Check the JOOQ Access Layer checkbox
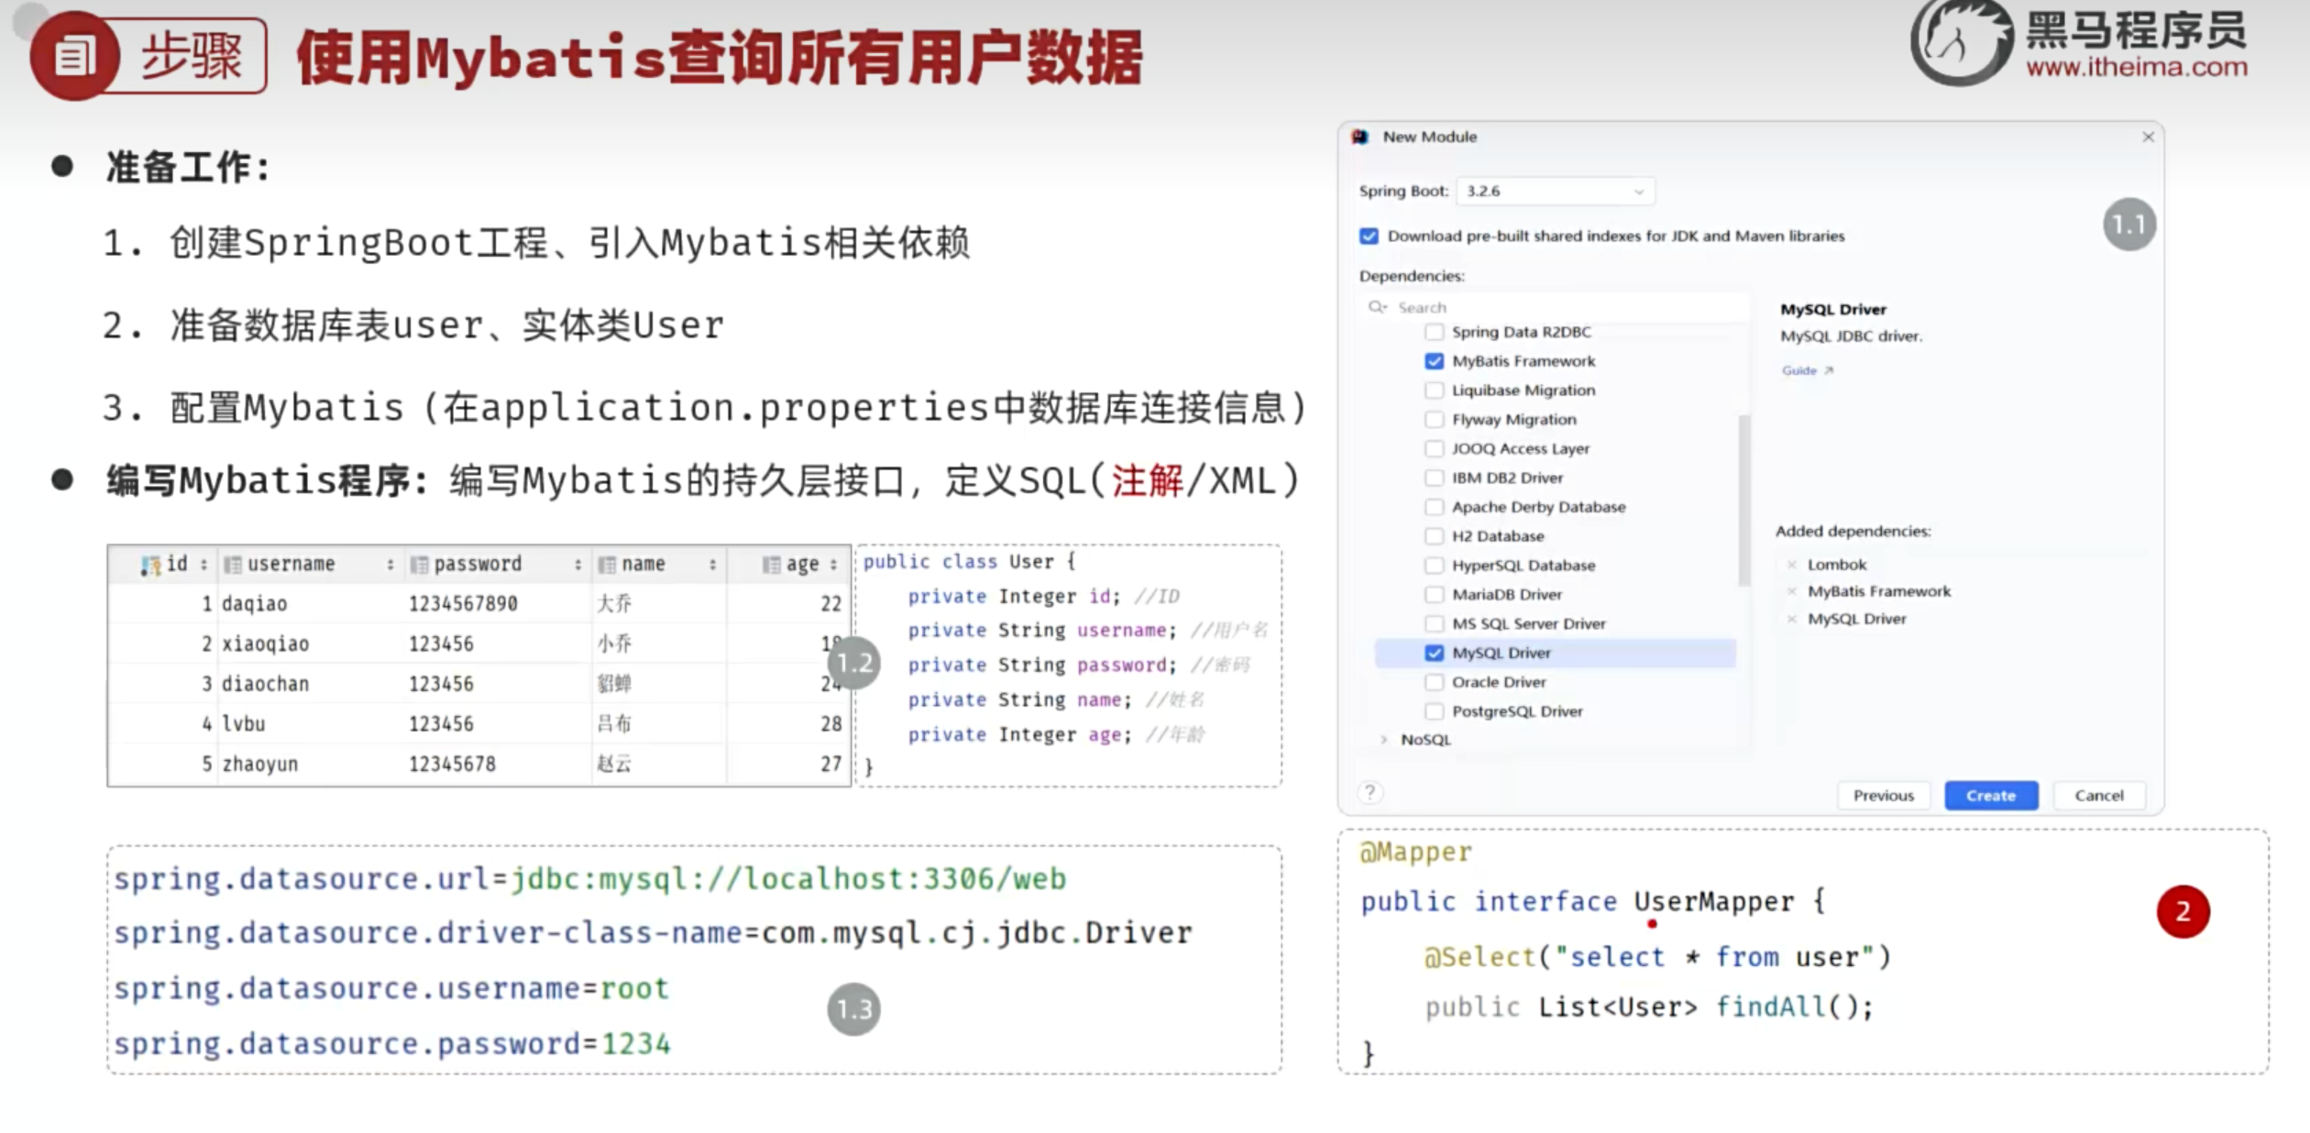 1435,449
